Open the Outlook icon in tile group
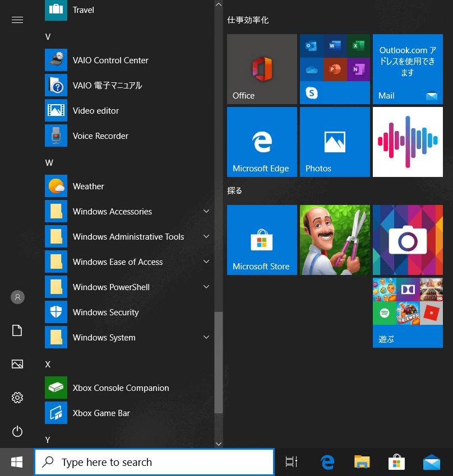 point(311,46)
